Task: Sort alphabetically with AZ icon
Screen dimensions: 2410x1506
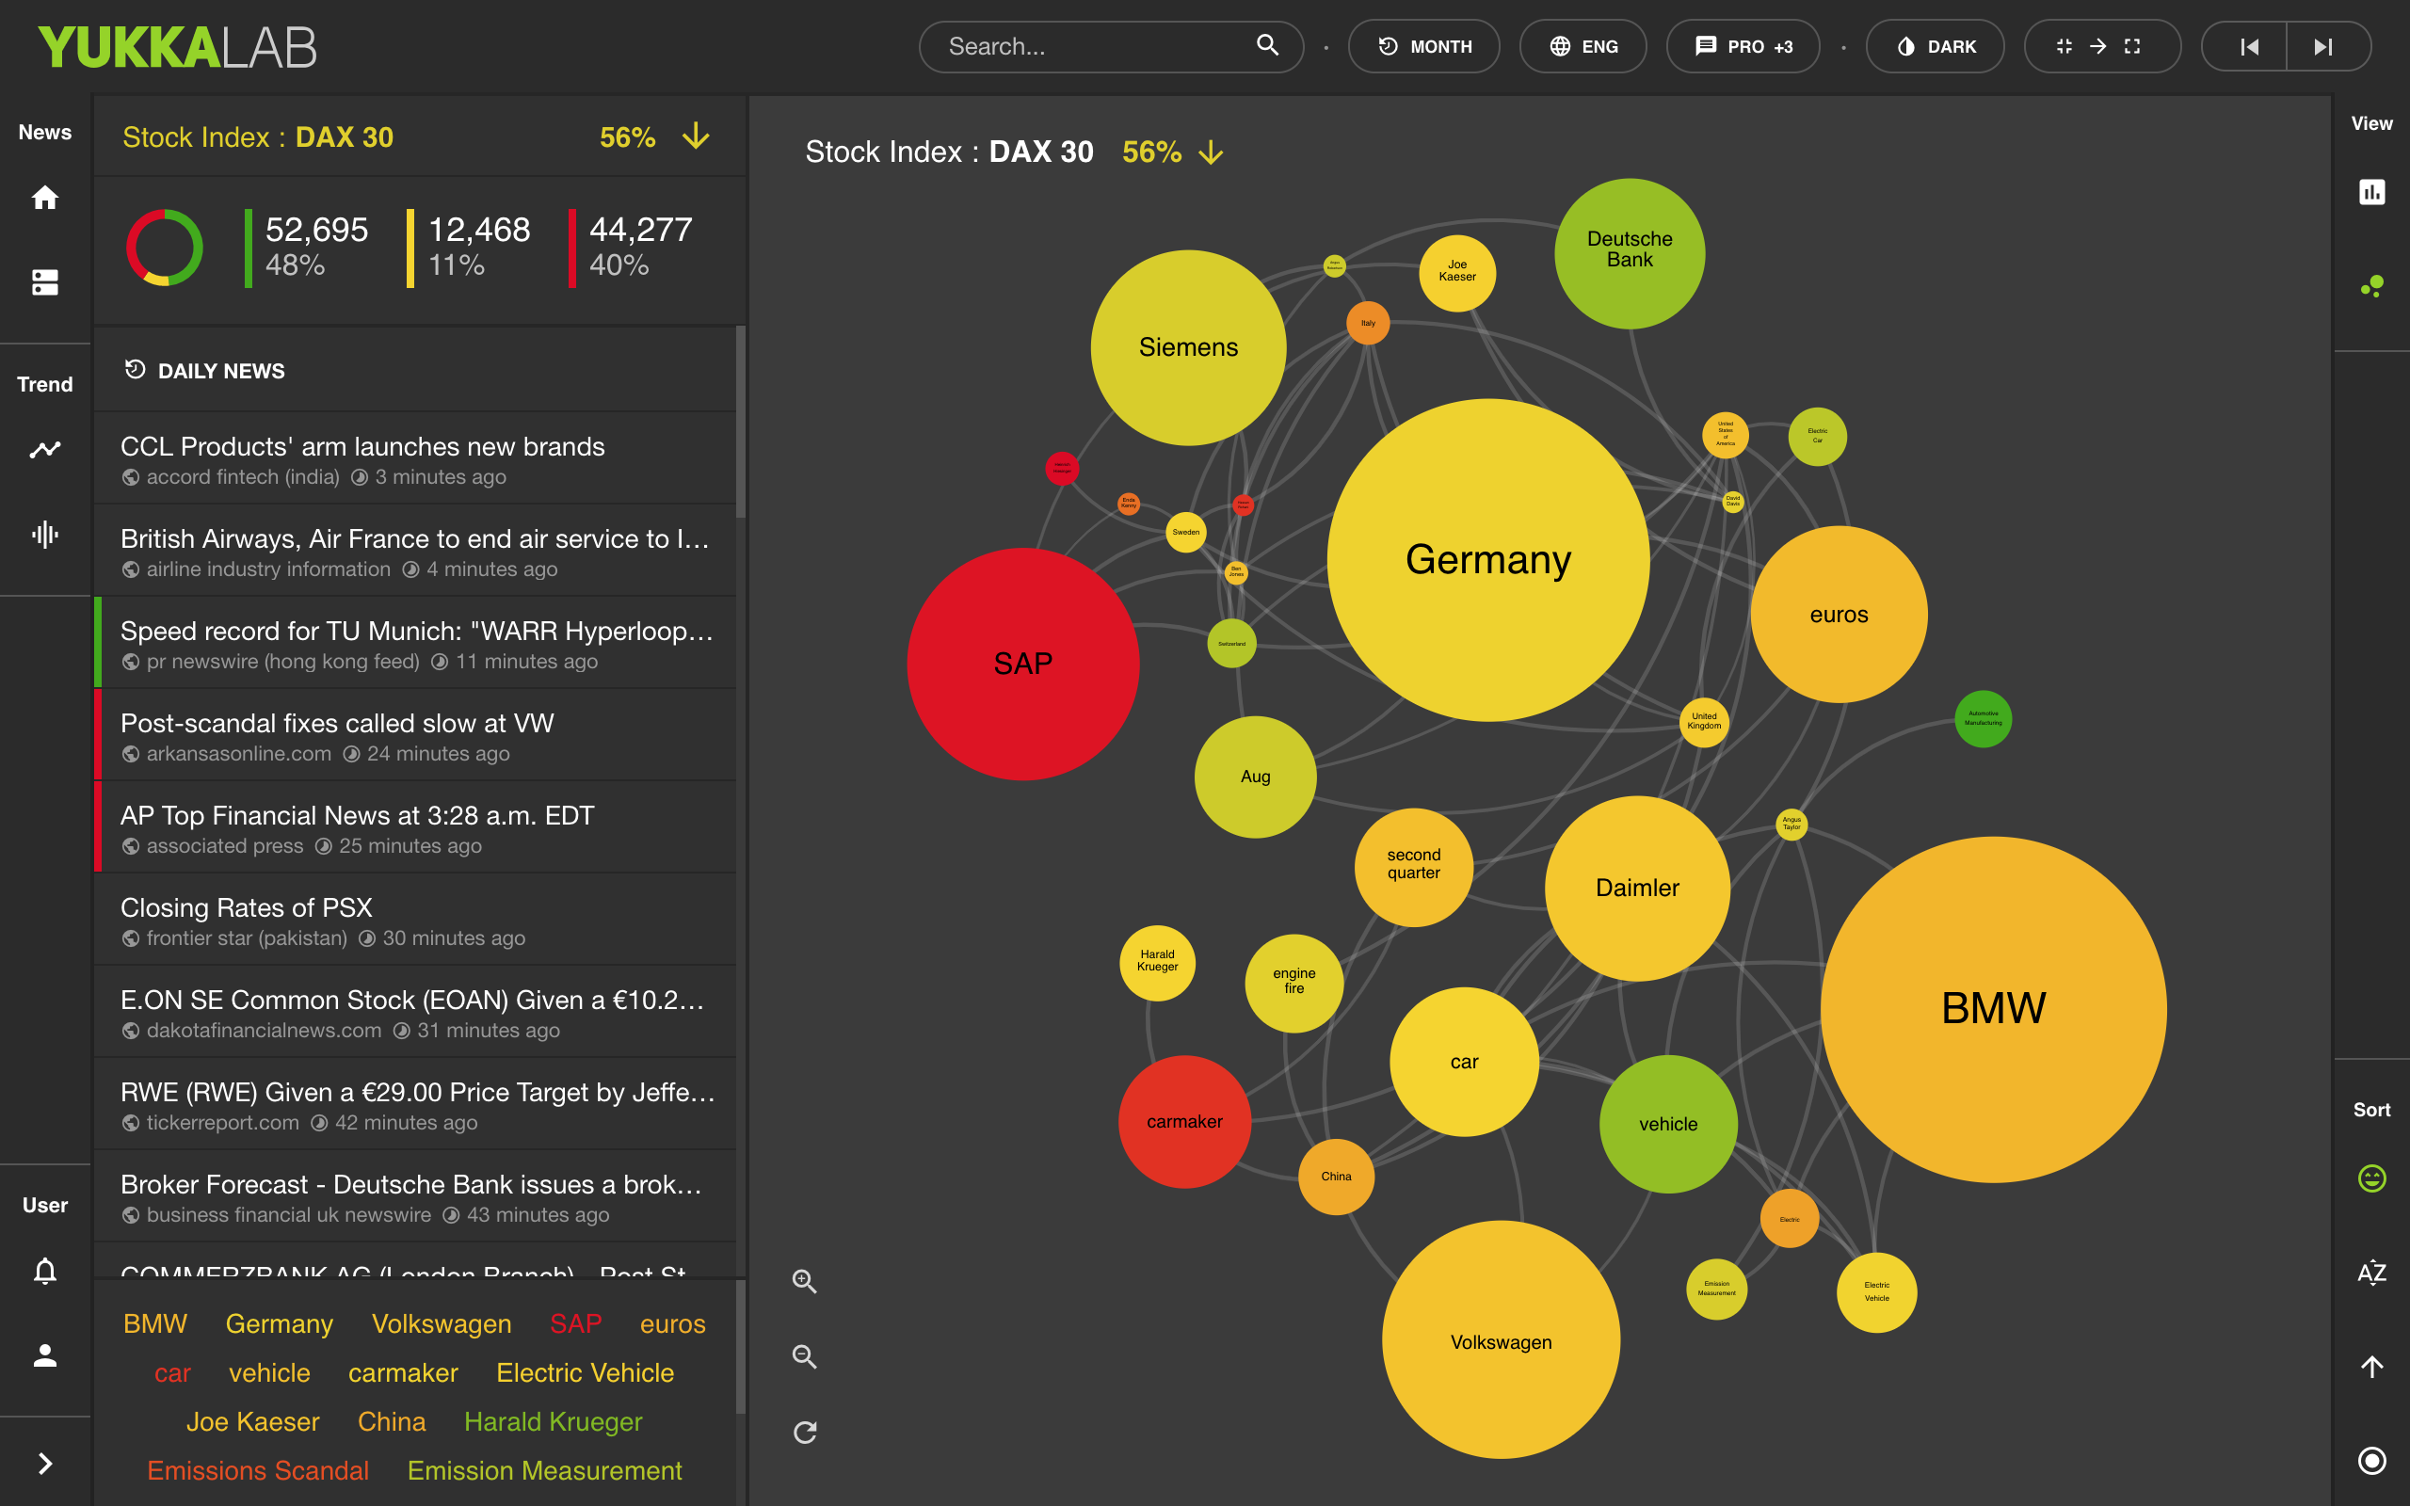Action: 2371,1272
